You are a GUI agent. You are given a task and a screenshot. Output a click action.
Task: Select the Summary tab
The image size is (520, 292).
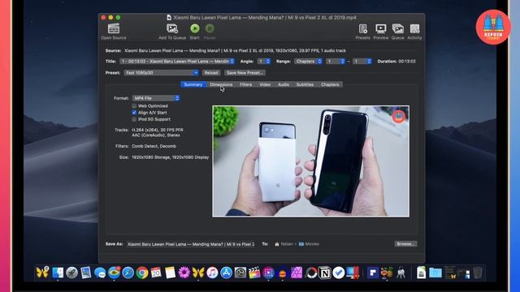[x=193, y=84]
